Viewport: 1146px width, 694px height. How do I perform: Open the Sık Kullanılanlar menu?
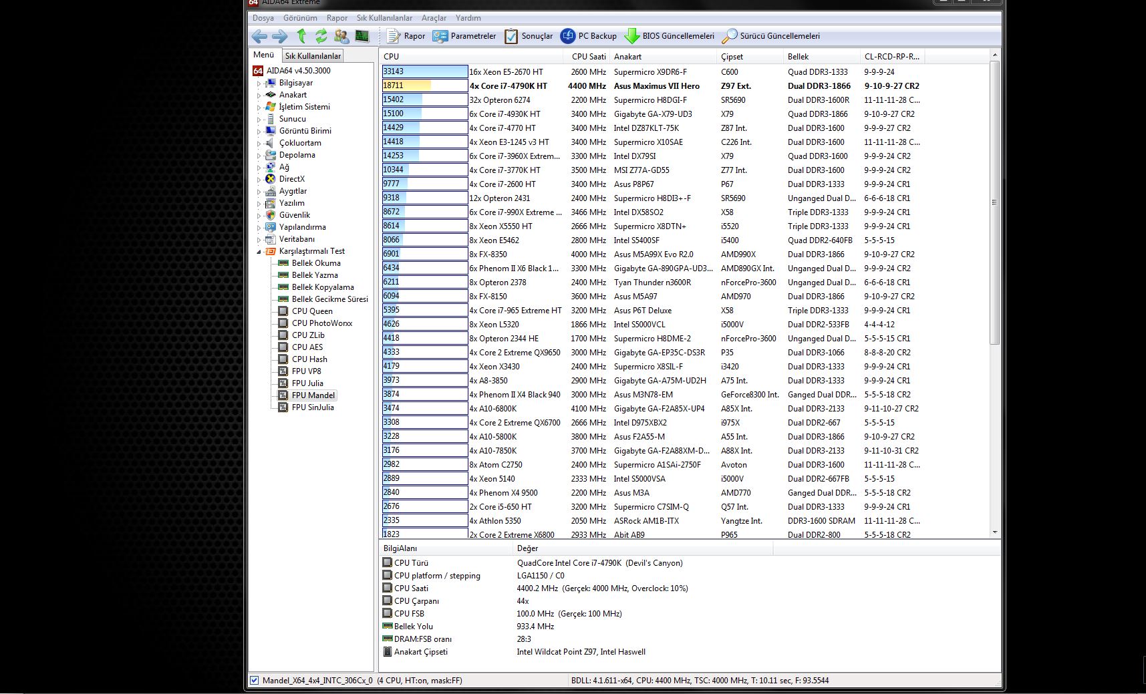(x=384, y=18)
